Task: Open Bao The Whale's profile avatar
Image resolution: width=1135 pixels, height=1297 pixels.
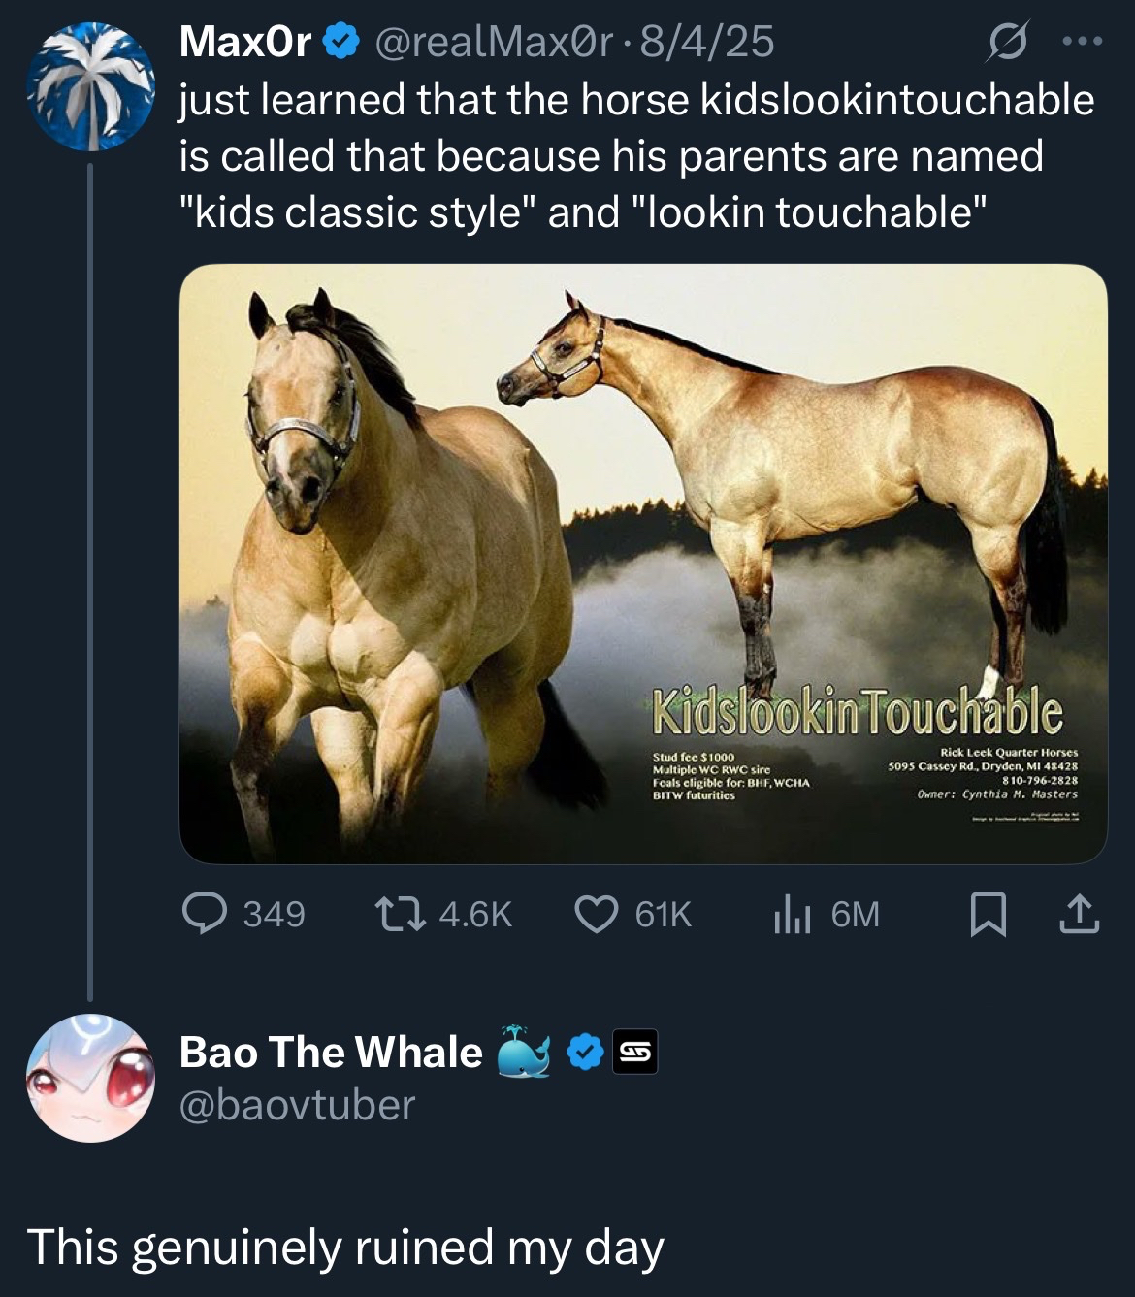Action: pos(90,1078)
